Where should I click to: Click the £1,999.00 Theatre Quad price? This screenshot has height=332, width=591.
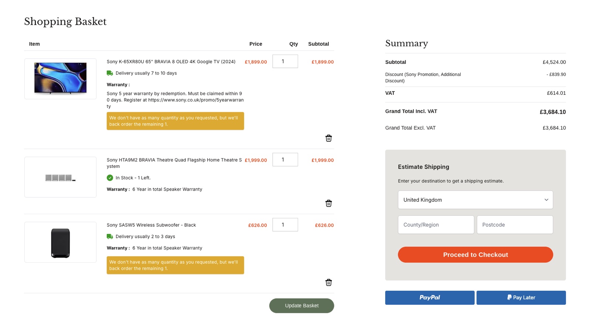click(256, 160)
